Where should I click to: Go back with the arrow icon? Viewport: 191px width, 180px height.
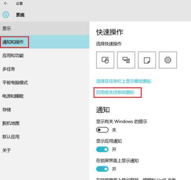coord(6,3)
